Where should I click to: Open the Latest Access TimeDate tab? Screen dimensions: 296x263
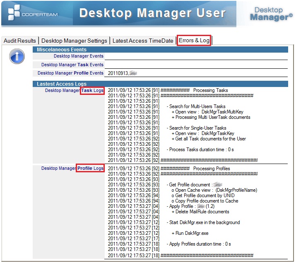tap(143, 41)
